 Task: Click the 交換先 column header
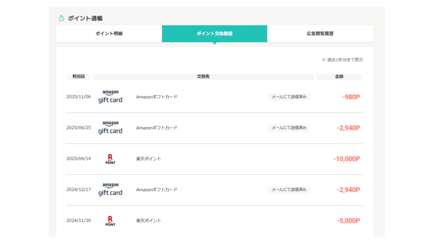(x=203, y=77)
